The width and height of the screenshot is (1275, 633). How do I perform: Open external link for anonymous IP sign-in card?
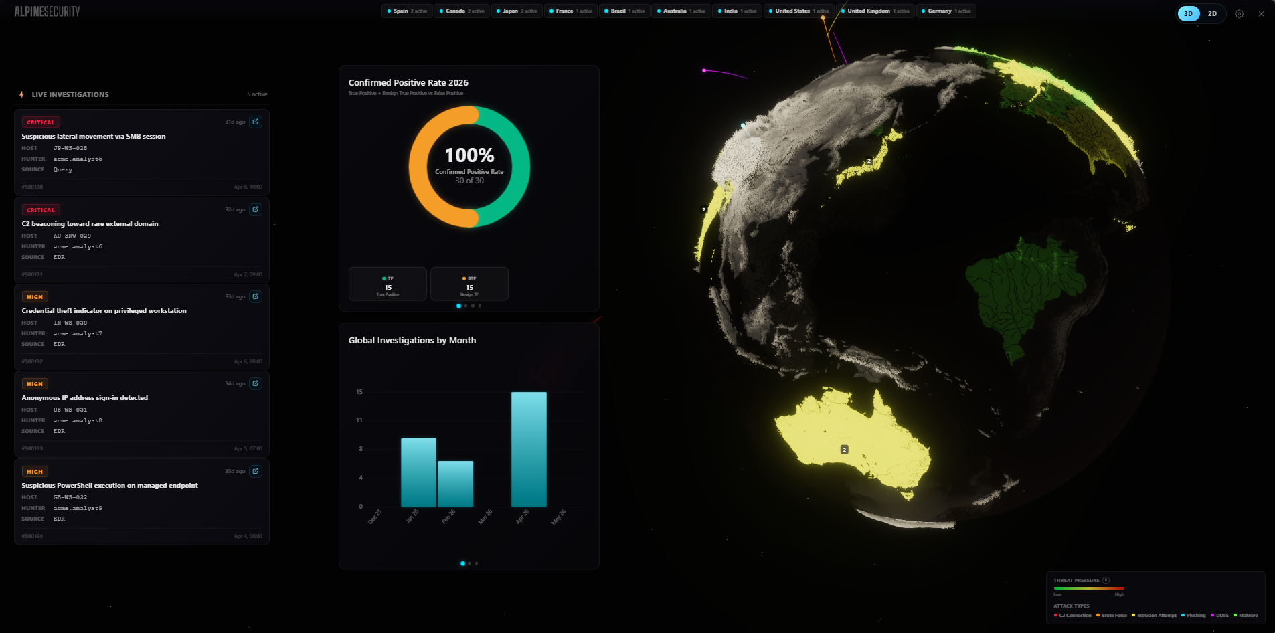point(256,383)
